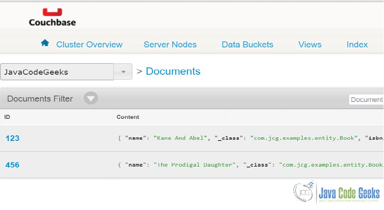Click the Content column header

[128, 117]
